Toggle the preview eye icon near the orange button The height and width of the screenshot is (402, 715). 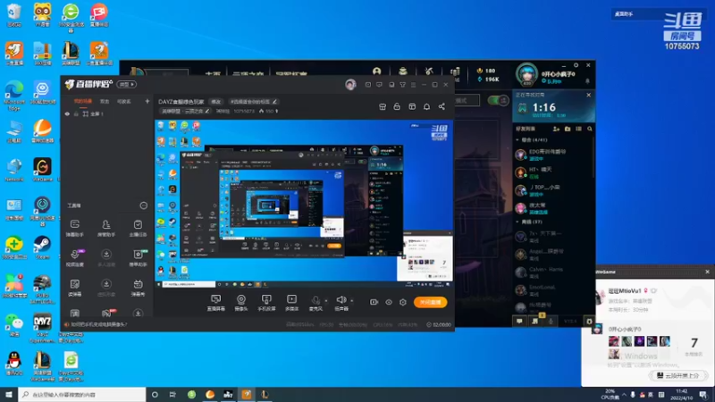(389, 302)
